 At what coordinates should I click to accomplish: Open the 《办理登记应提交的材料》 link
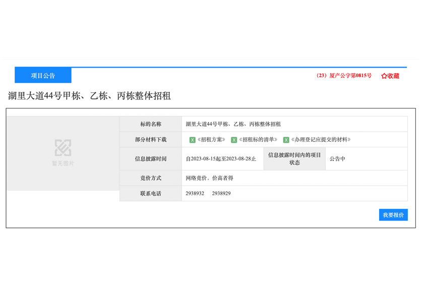pos(320,140)
